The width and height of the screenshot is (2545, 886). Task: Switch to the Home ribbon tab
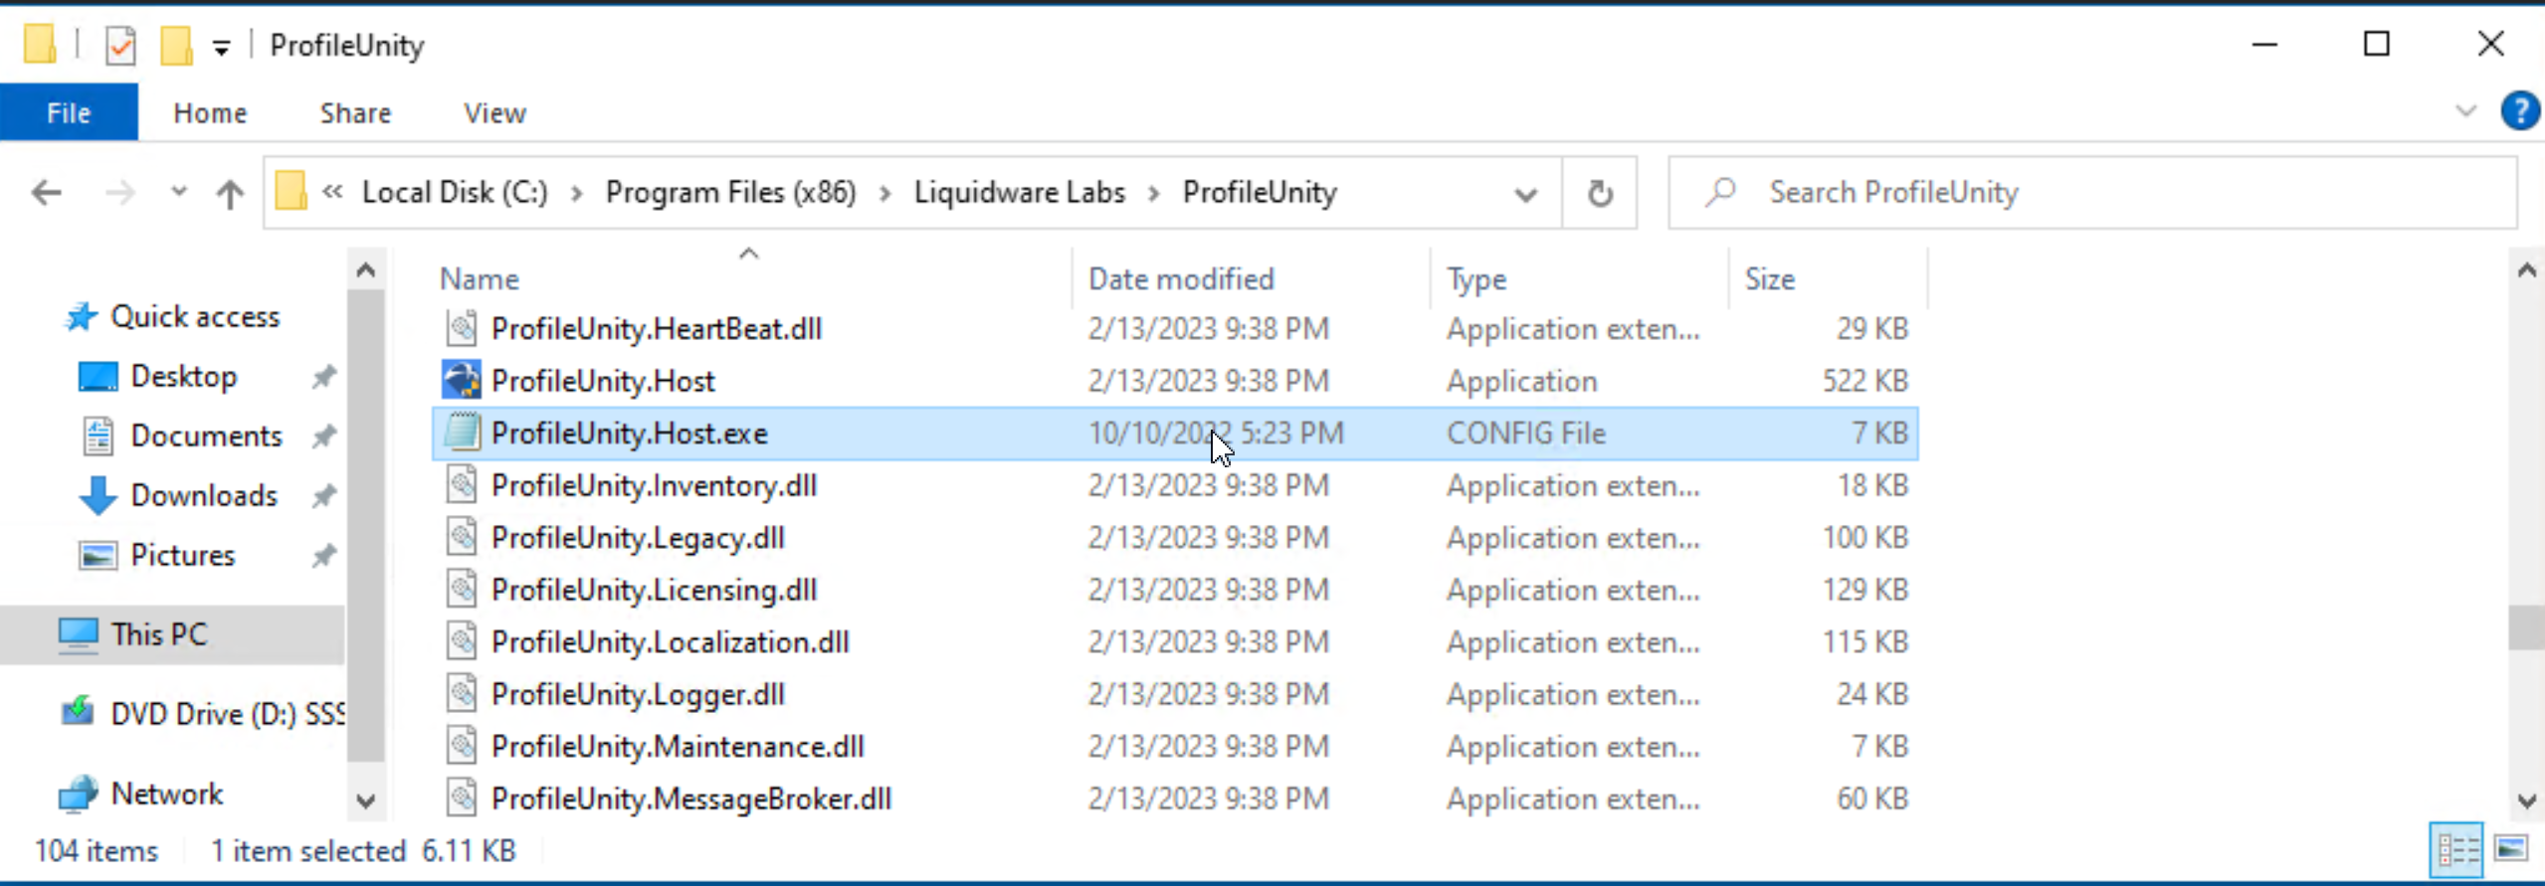pyautogui.click(x=210, y=112)
